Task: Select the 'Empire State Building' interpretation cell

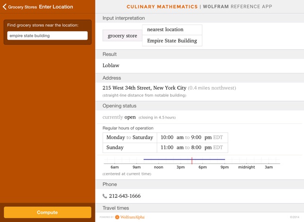Action: (x=172, y=41)
